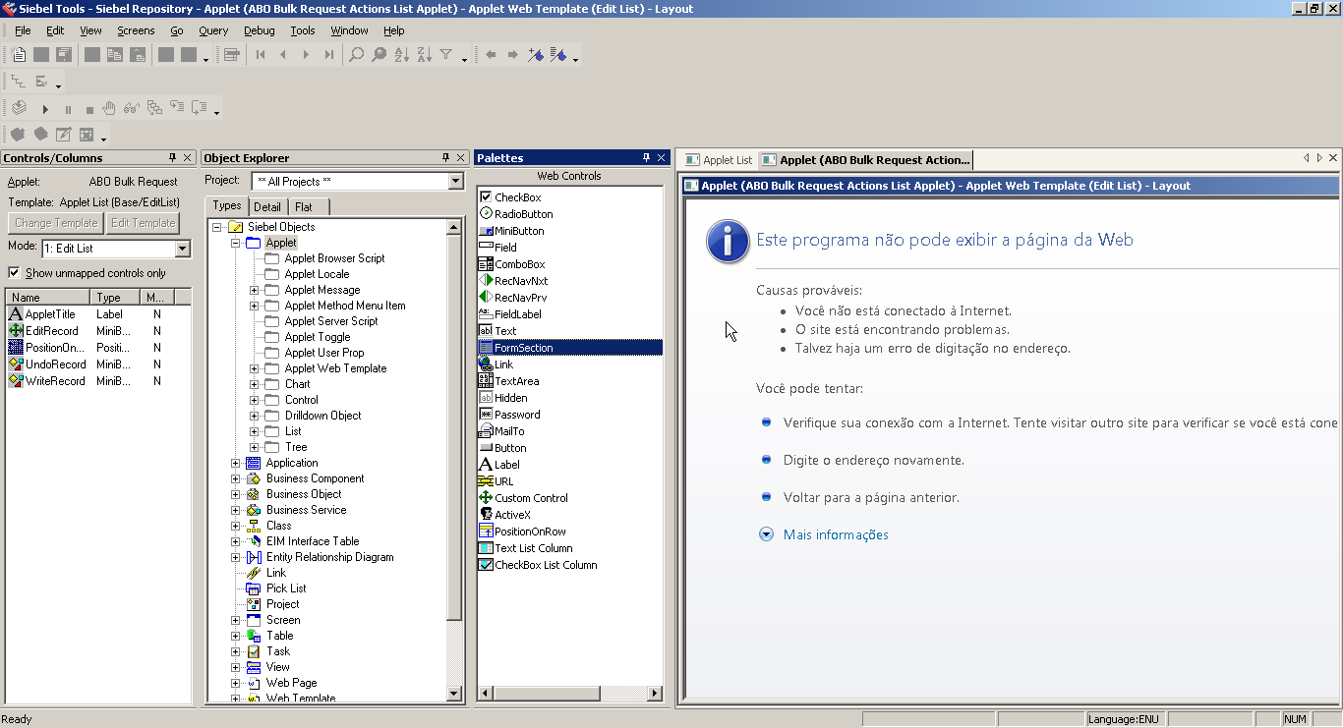
Task: Click the Mais informações link
Action: click(x=836, y=534)
